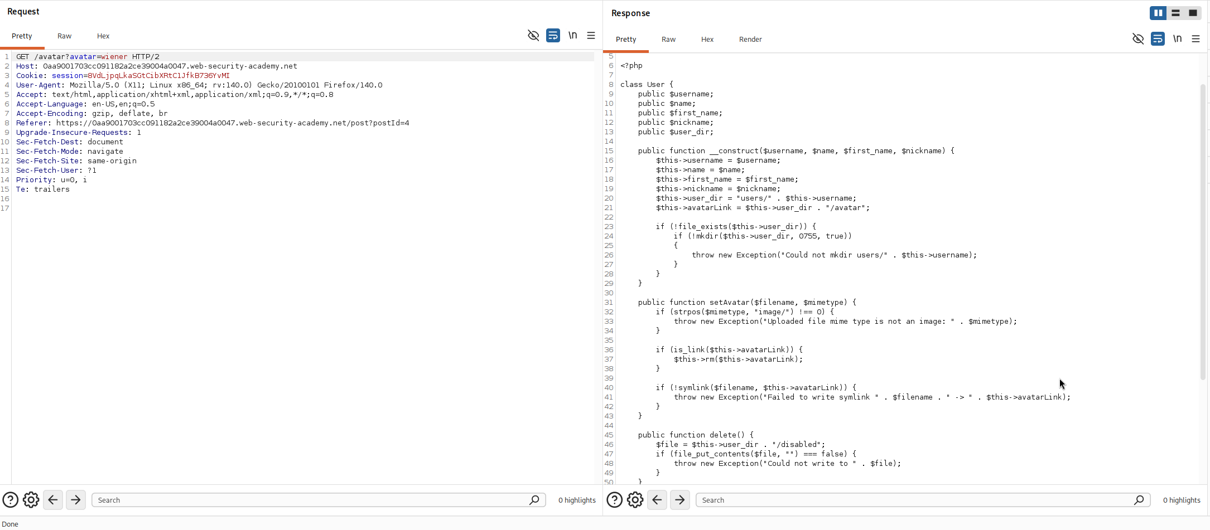Screen dimensions: 1210x530
Task: Toggle line wrap icon in Response panel
Action: (x=1158, y=39)
